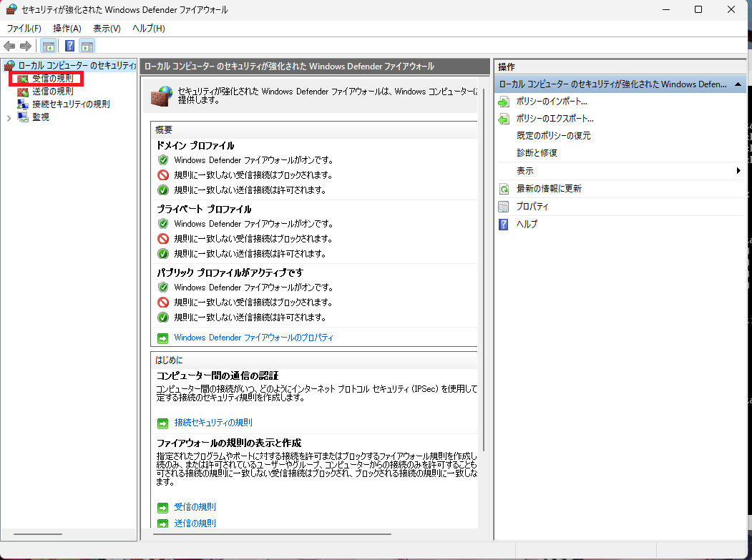Click the green arrow icon beside Windows Defender ファイアウォールのプロパティ
Screen dimensions: 752x560
click(x=163, y=338)
